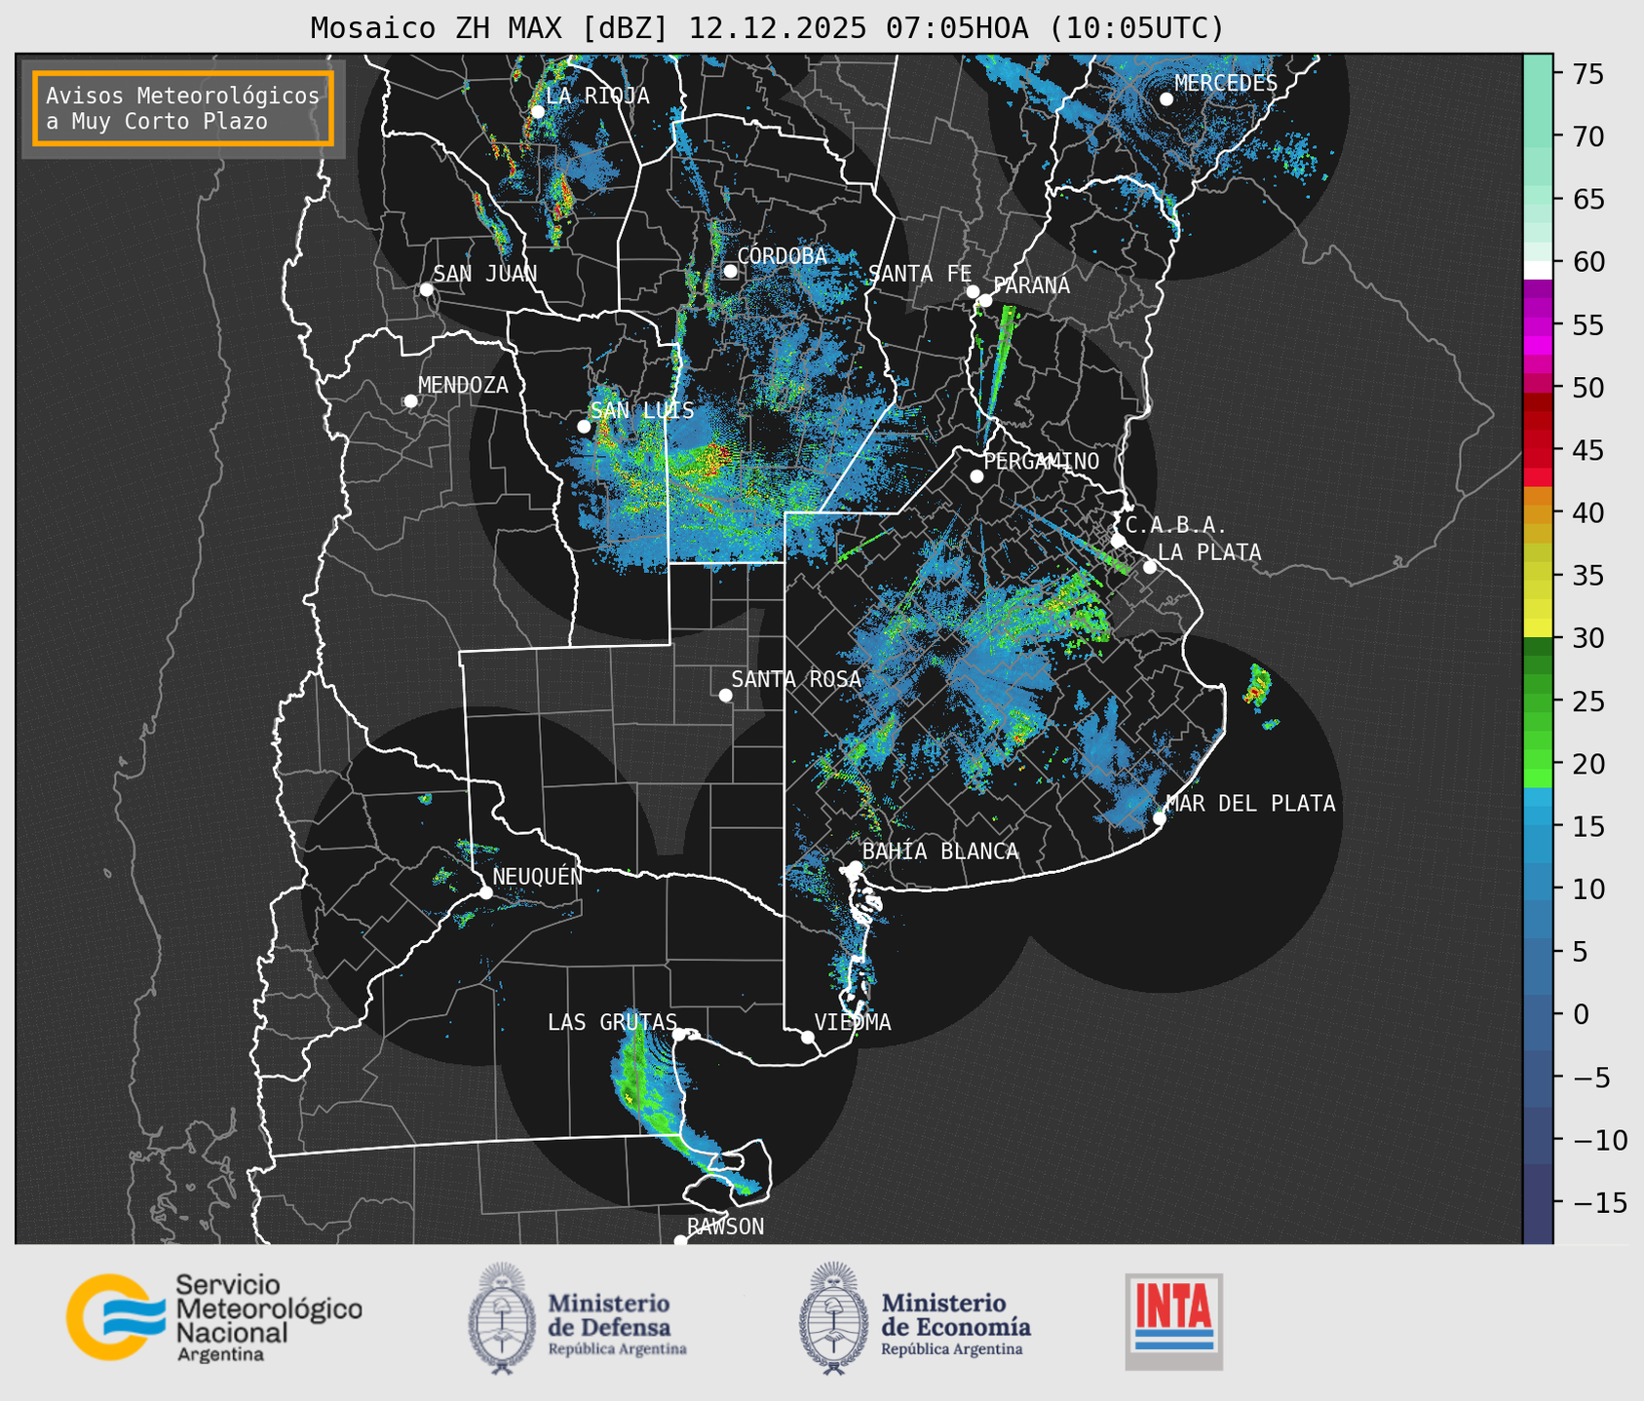Pick the magenta 55 dBZ color band
The image size is (1644, 1401).
tap(1538, 325)
